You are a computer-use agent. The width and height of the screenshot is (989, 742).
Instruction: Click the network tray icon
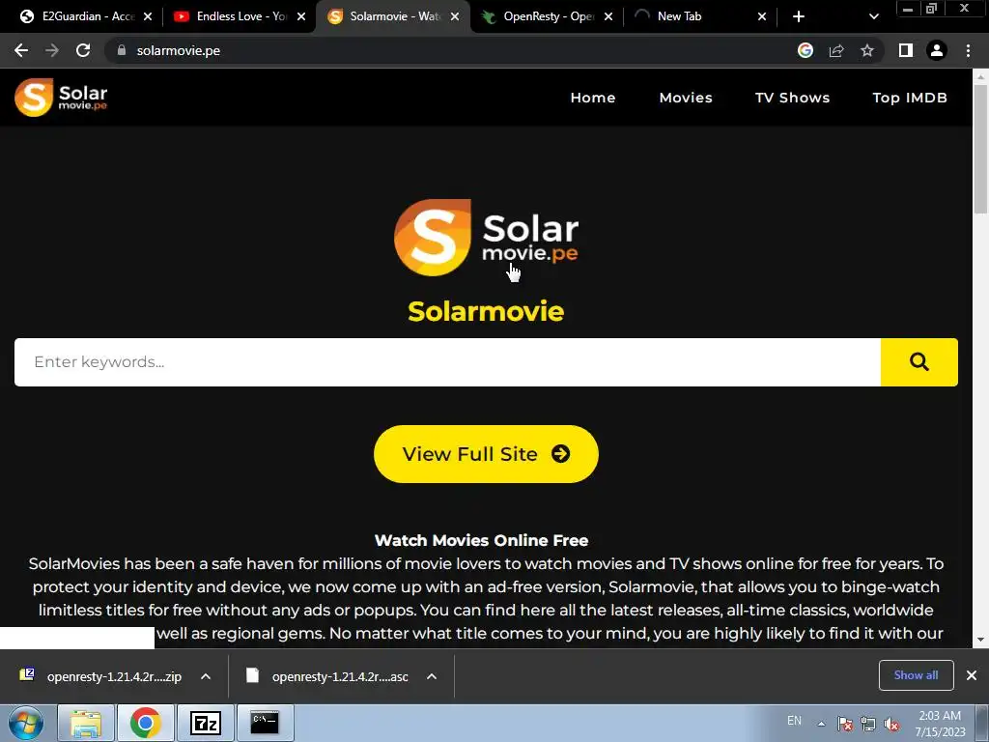(x=868, y=724)
